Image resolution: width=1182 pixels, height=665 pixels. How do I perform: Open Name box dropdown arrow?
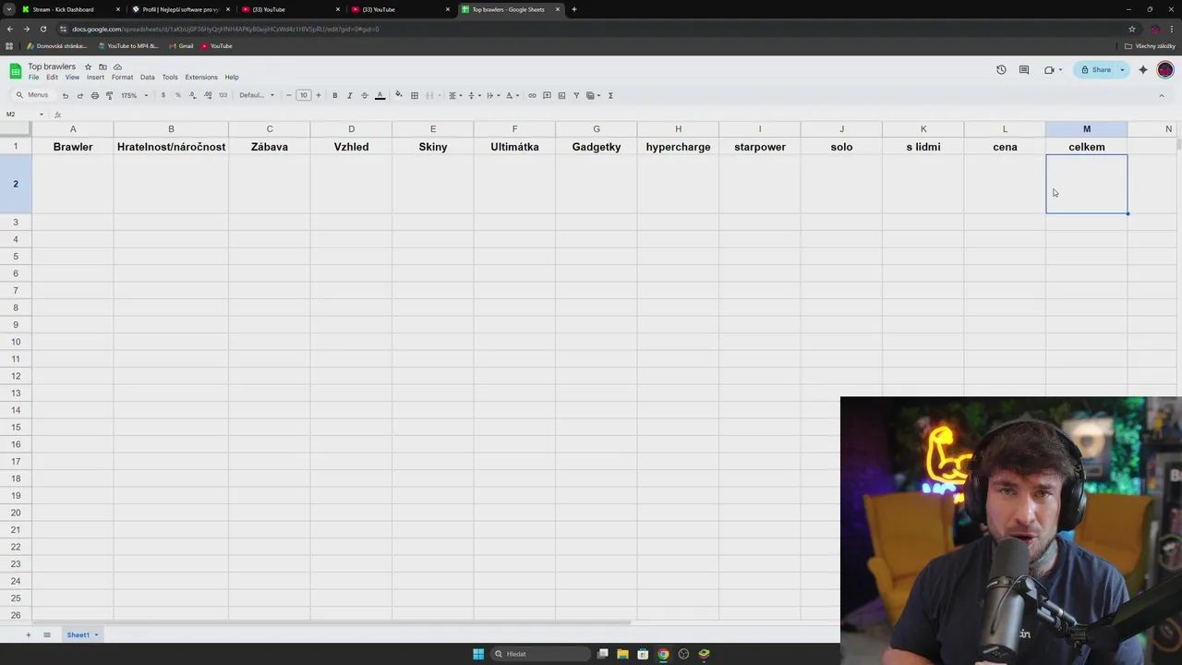click(x=41, y=115)
